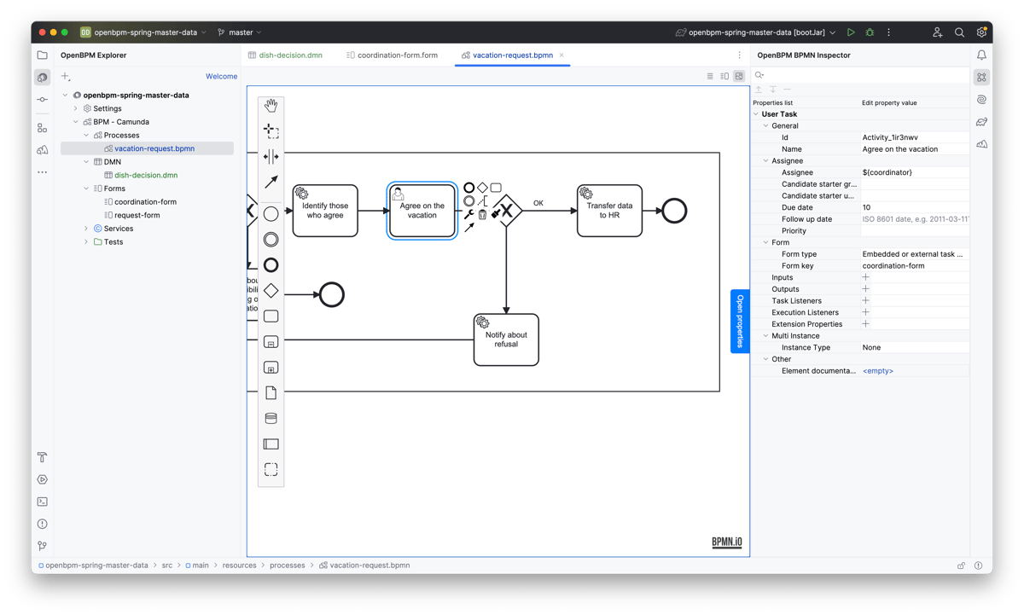Select the gateway diamond in the palette
The width and height of the screenshot is (1024, 615).
[271, 291]
